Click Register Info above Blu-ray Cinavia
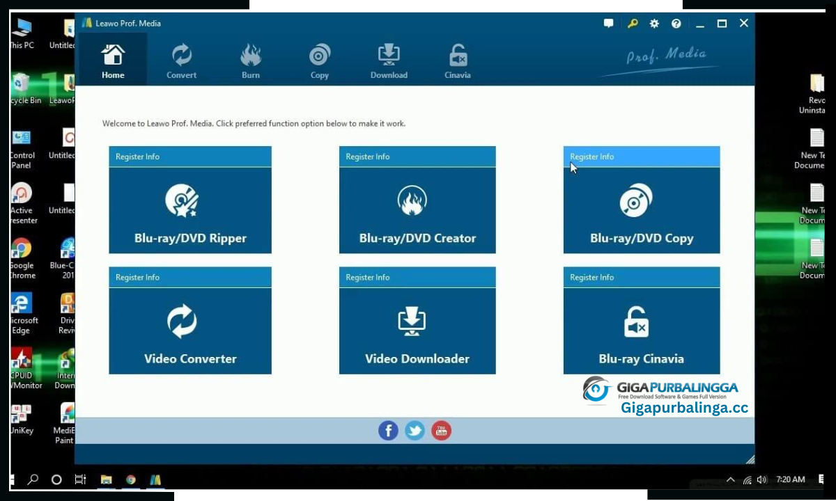 592,277
